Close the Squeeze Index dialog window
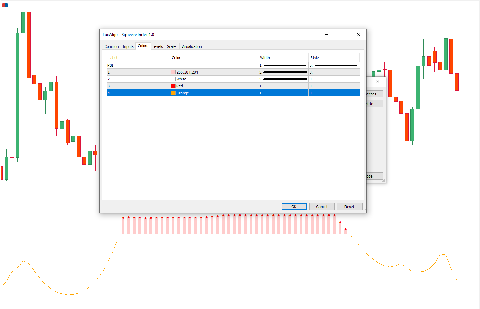Image resolution: width=480 pixels, height=309 pixels. tap(358, 34)
